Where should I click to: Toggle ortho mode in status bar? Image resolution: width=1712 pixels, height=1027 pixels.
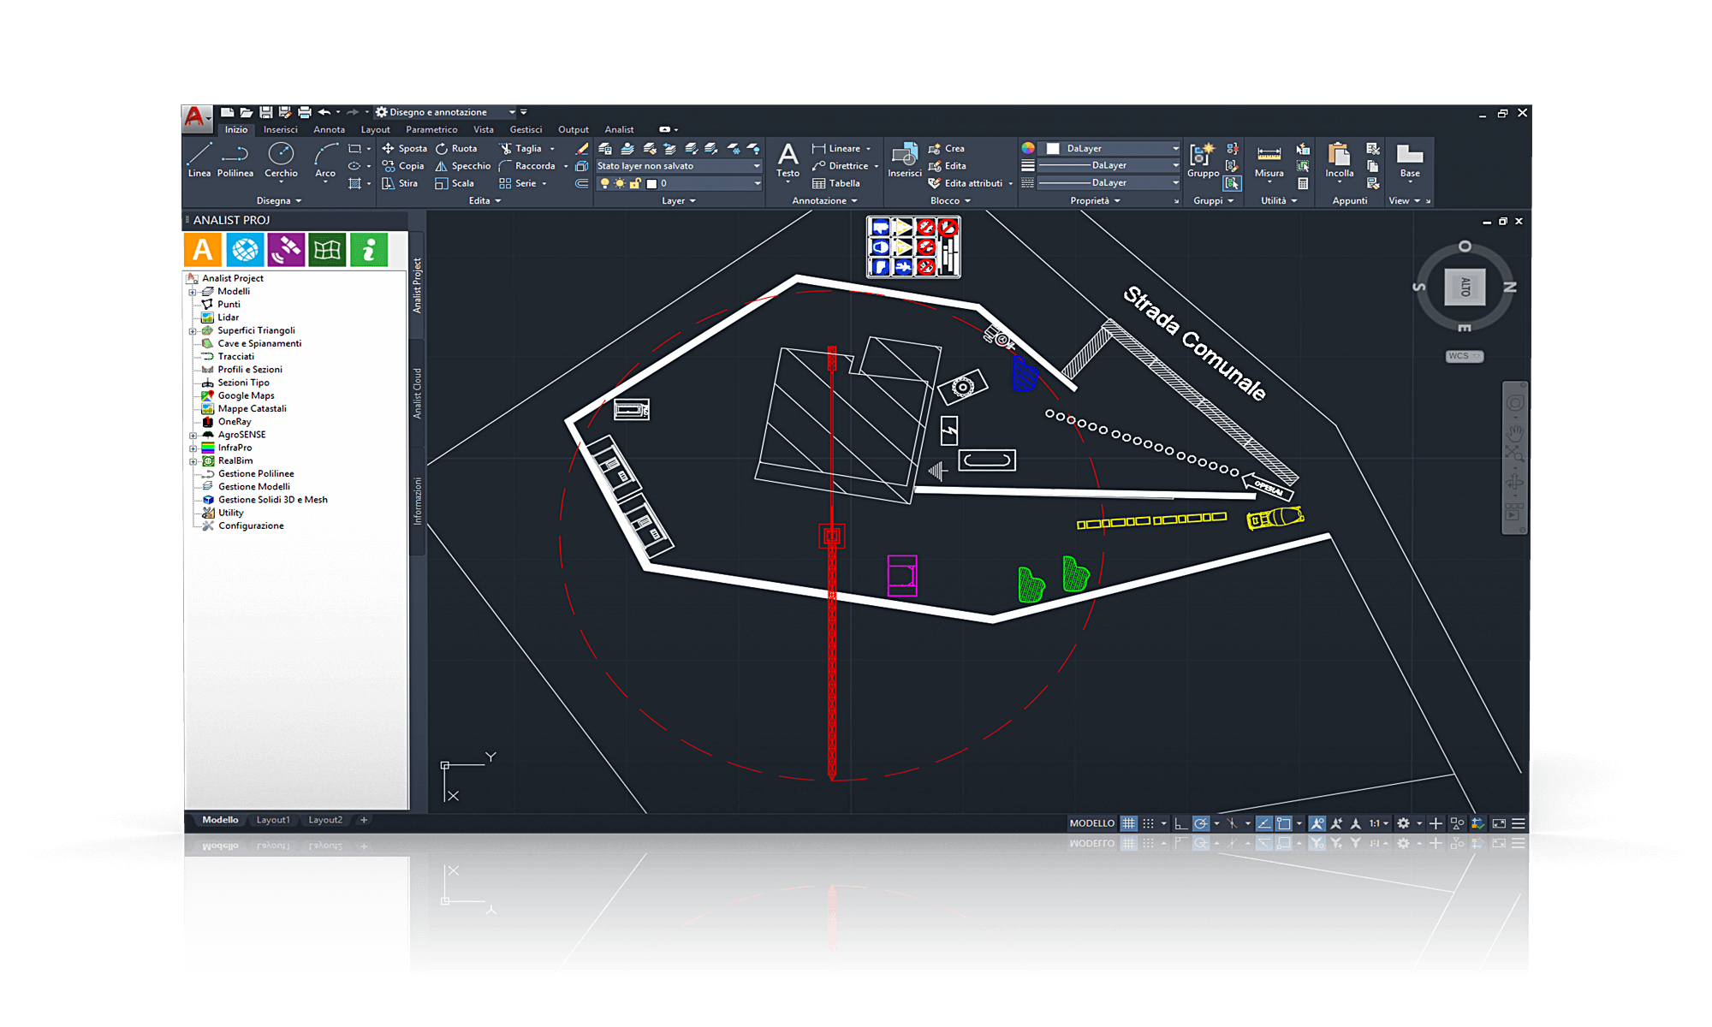1180,823
